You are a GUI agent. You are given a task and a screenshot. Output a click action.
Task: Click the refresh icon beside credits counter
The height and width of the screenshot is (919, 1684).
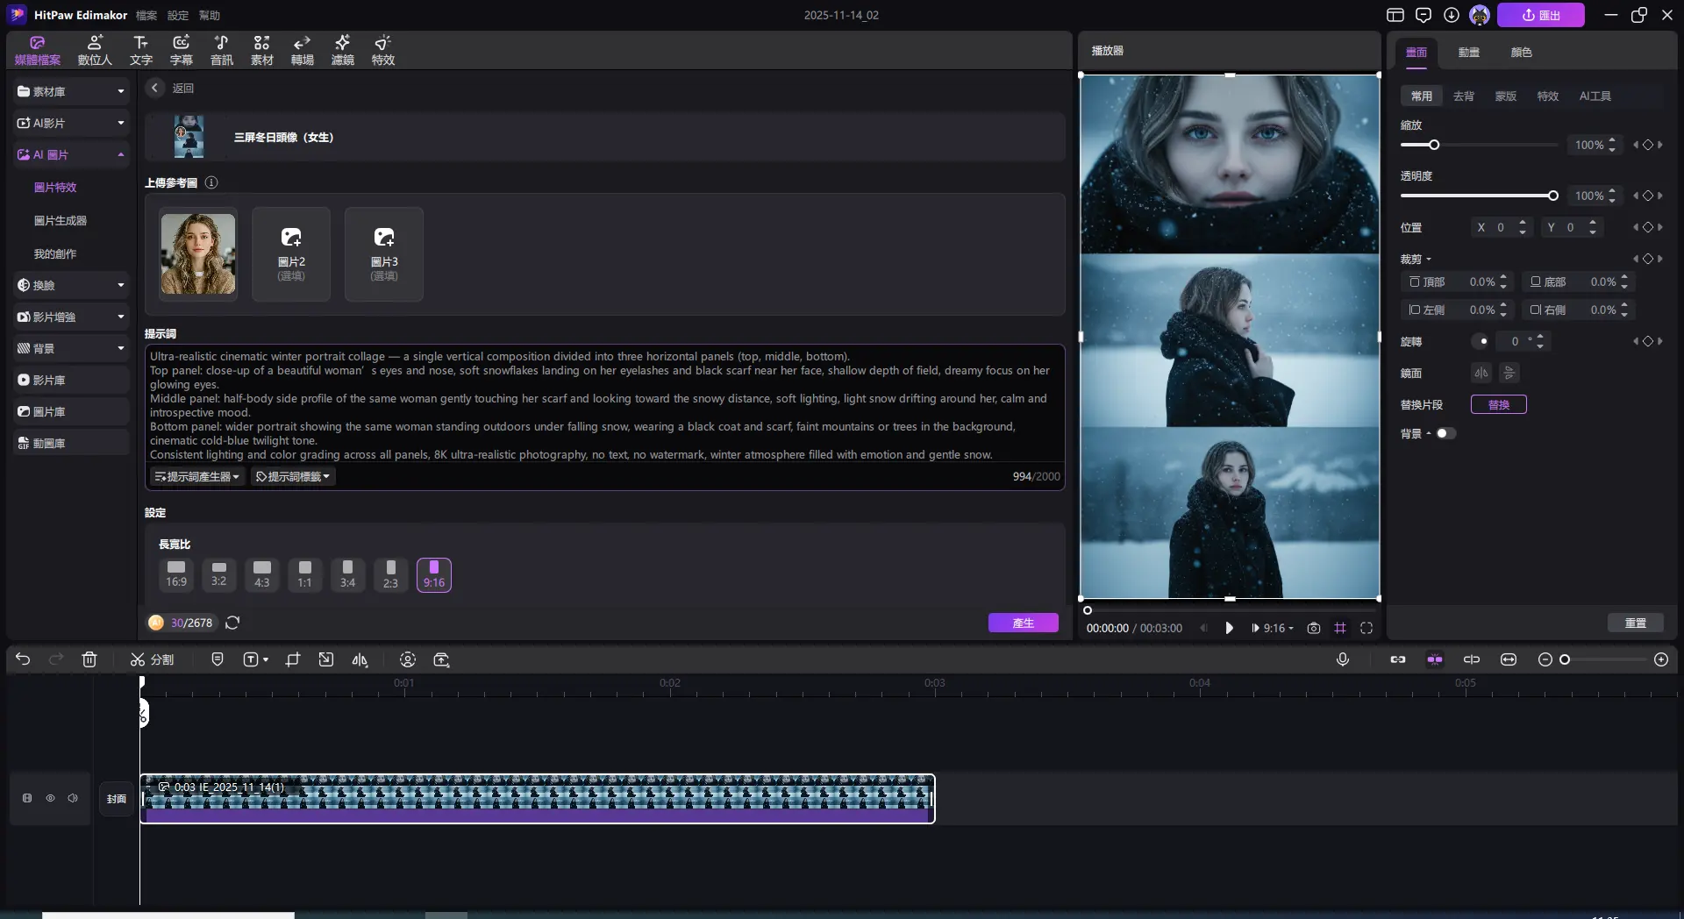pos(232,623)
